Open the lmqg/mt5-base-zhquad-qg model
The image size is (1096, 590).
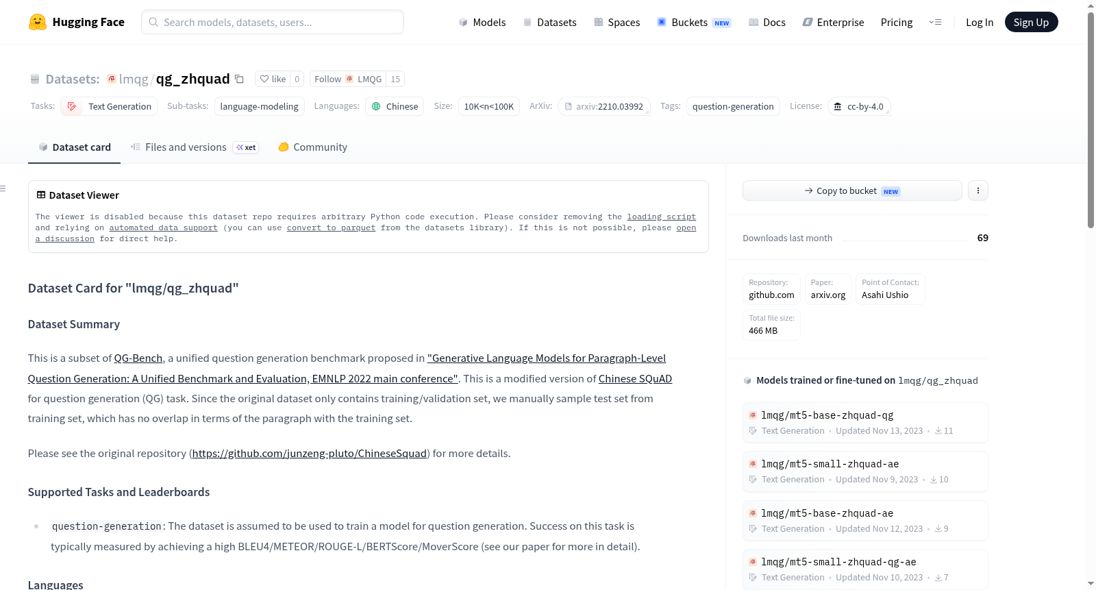click(865, 422)
